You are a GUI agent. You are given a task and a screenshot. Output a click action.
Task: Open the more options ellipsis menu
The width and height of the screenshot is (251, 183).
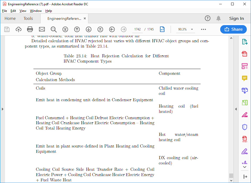click(204, 29)
